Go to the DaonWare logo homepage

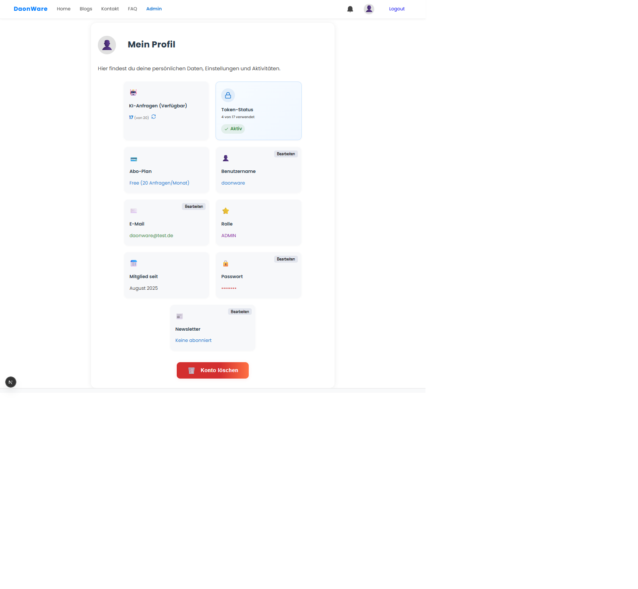(31, 9)
